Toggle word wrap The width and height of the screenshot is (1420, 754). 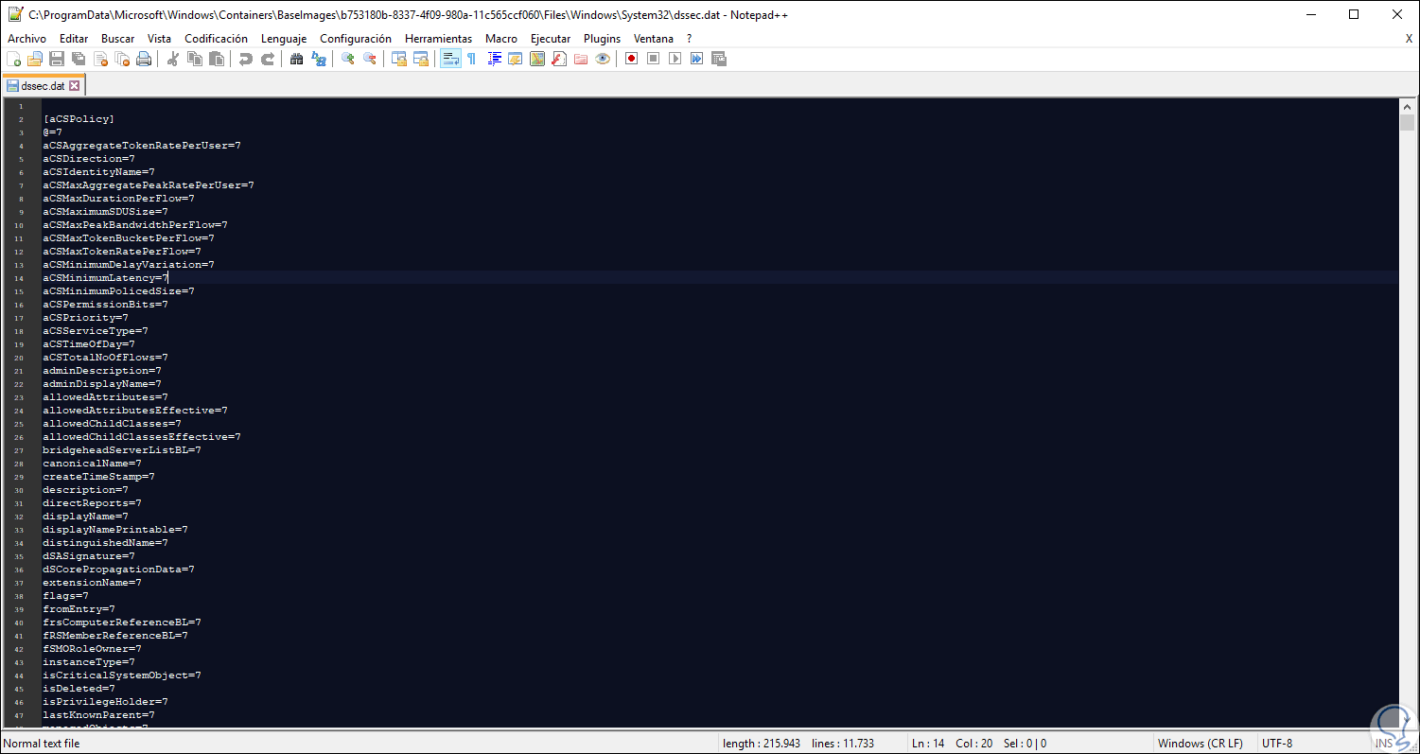pos(450,59)
